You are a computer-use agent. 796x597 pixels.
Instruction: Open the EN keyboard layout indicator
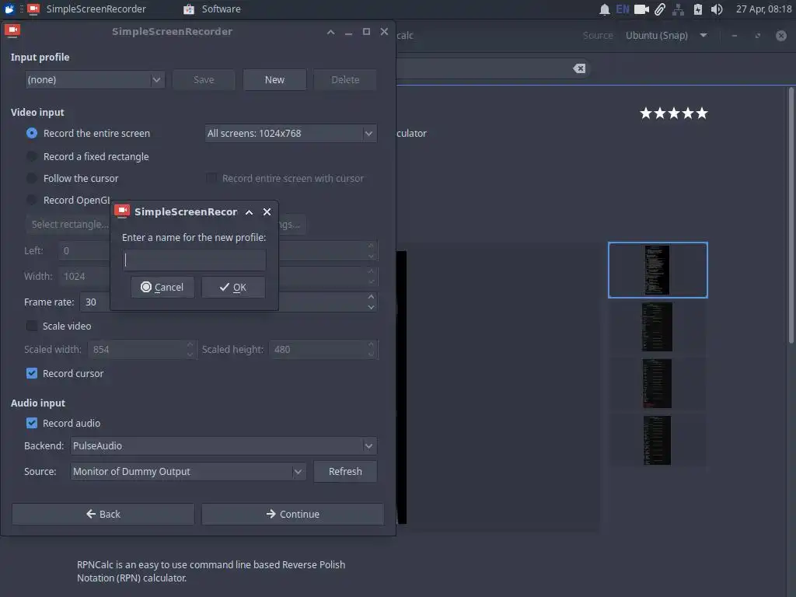[623, 9]
